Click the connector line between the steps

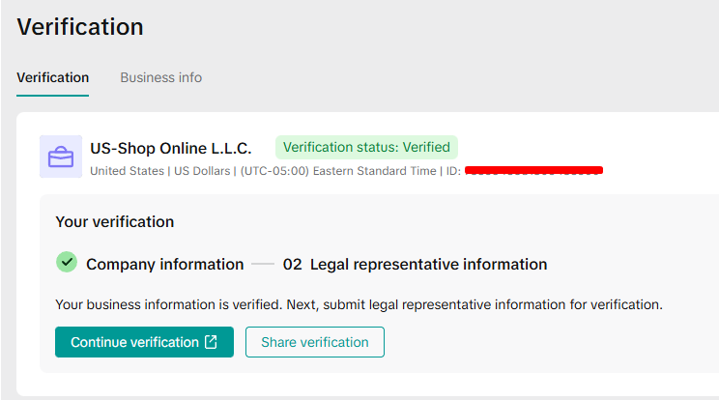tap(263, 264)
